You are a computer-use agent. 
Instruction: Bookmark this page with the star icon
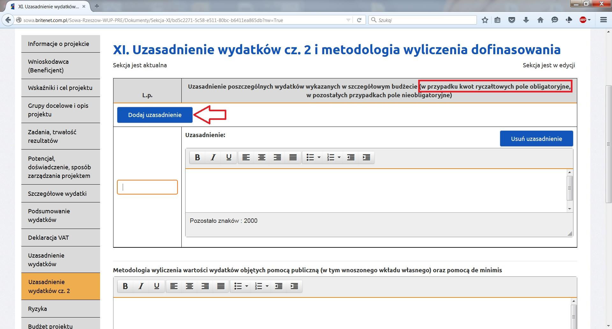click(x=485, y=20)
